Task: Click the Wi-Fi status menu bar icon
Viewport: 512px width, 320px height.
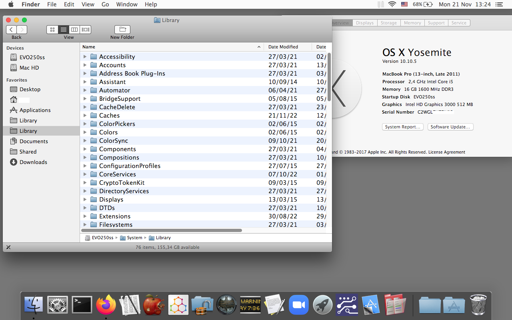Action: coord(392,4)
